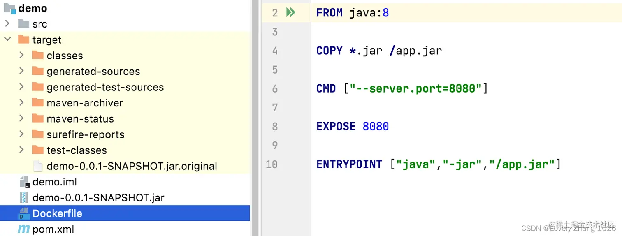Click the maven-archiver folder icon
The height and width of the screenshot is (236, 622).
tap(38, 102)
